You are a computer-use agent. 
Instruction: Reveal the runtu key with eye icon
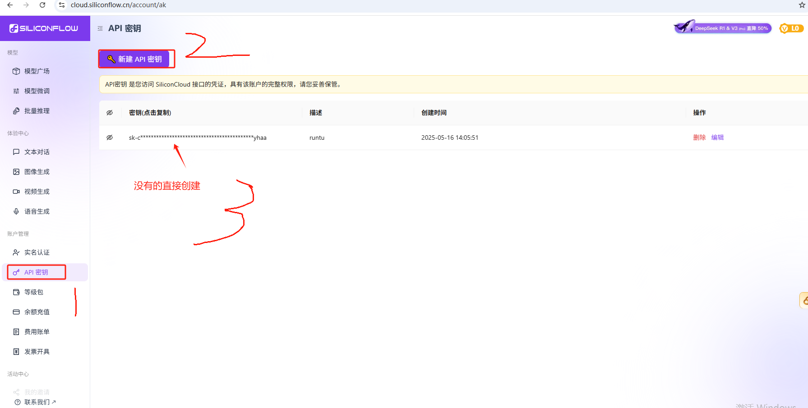[x=110, y=138]
